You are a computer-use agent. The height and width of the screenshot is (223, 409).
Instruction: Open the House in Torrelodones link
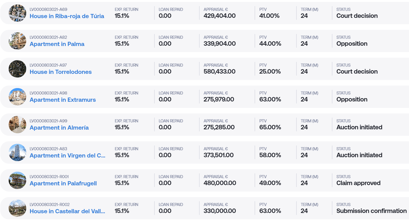tap(61, 72)
